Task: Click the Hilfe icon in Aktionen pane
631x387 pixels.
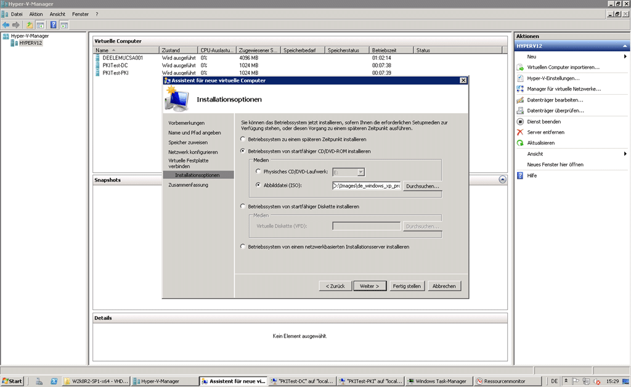Action: click(520, 175)
